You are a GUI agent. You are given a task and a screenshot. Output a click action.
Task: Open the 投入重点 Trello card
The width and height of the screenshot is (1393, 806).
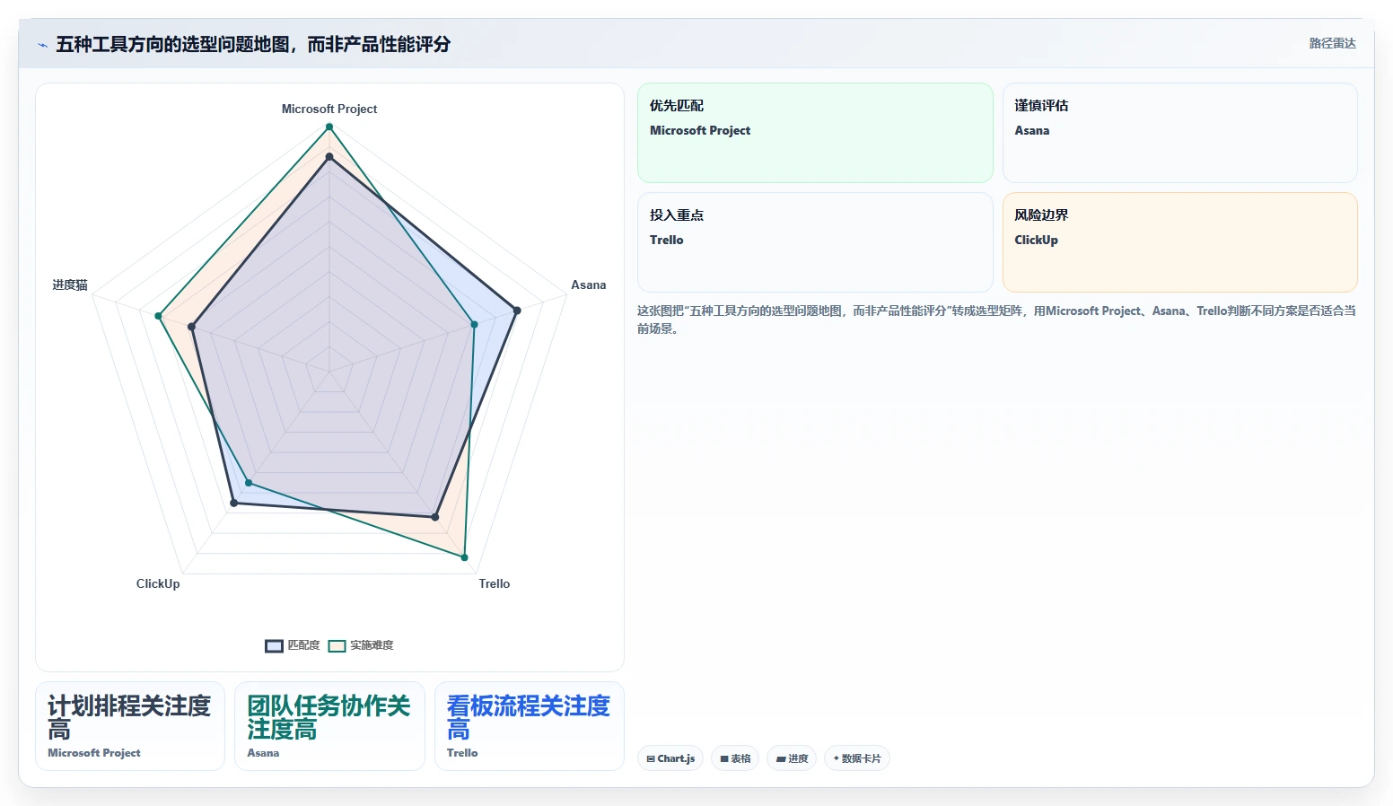[815, 242]
